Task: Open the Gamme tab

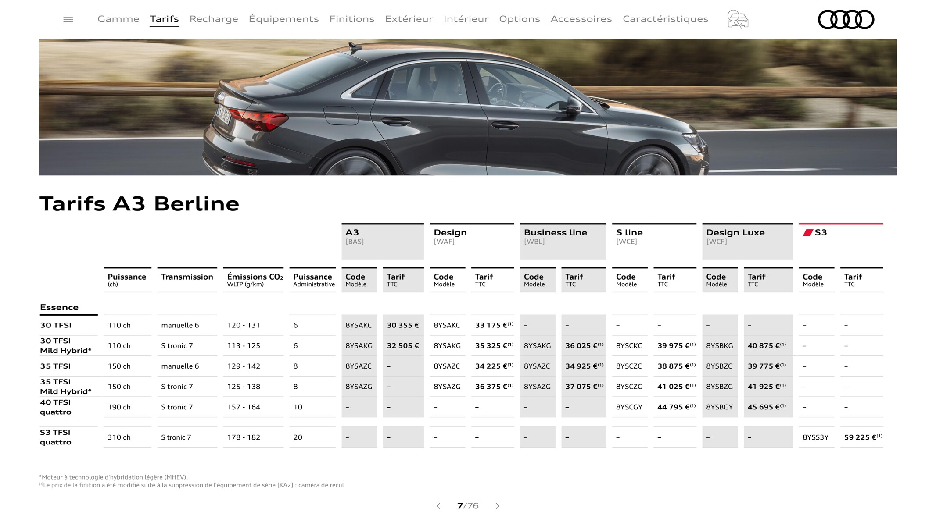Action: 118,19
